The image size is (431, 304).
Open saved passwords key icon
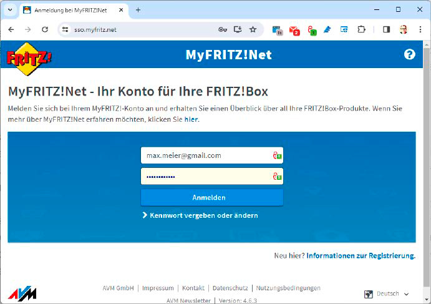pyautogui.click(x=223, y=29)
